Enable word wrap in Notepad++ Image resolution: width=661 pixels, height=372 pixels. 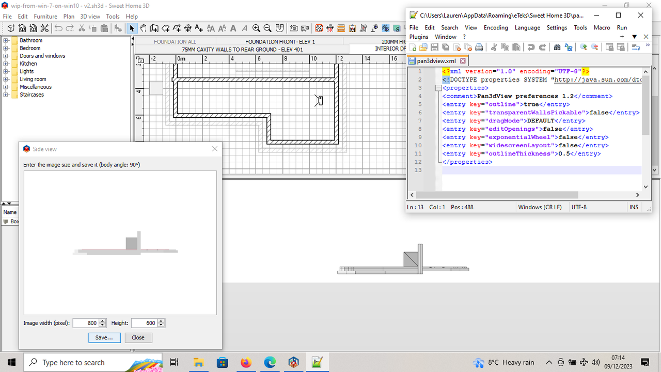coord(635,47)
